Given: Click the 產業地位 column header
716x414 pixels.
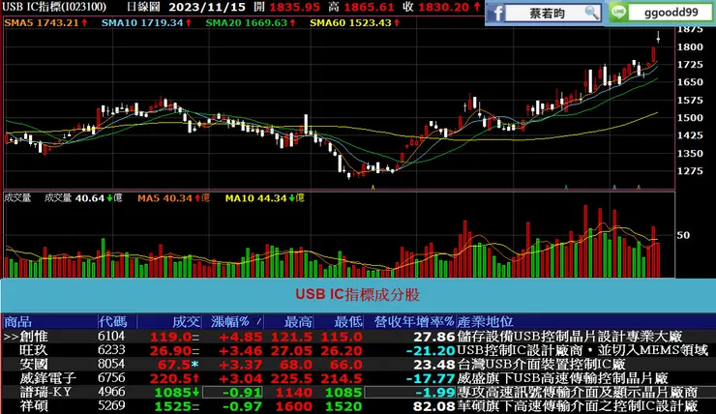Looking at the screenshot, I should 486,322.
